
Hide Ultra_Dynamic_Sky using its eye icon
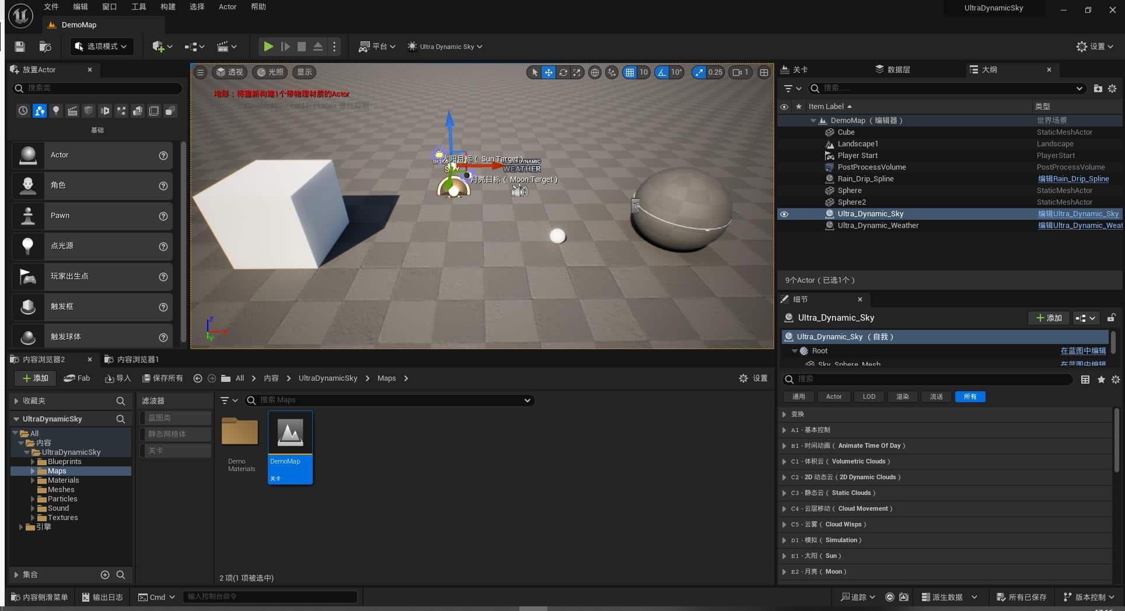tap(784, 214)
